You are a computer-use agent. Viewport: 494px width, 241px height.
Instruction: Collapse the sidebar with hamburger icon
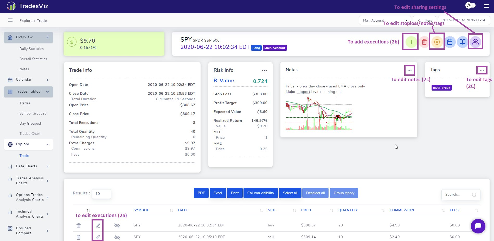tap(10, 20)
